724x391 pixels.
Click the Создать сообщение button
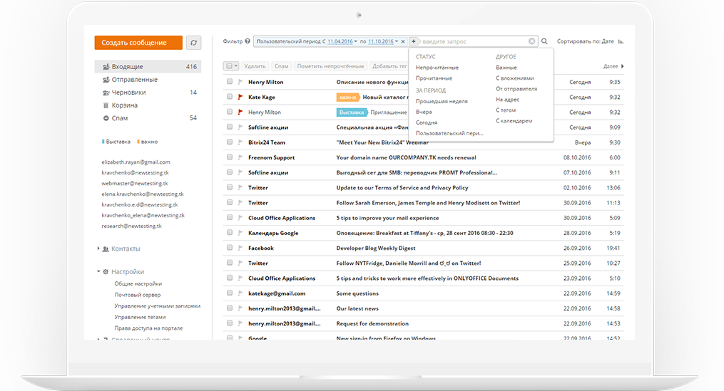coord(138,43)
